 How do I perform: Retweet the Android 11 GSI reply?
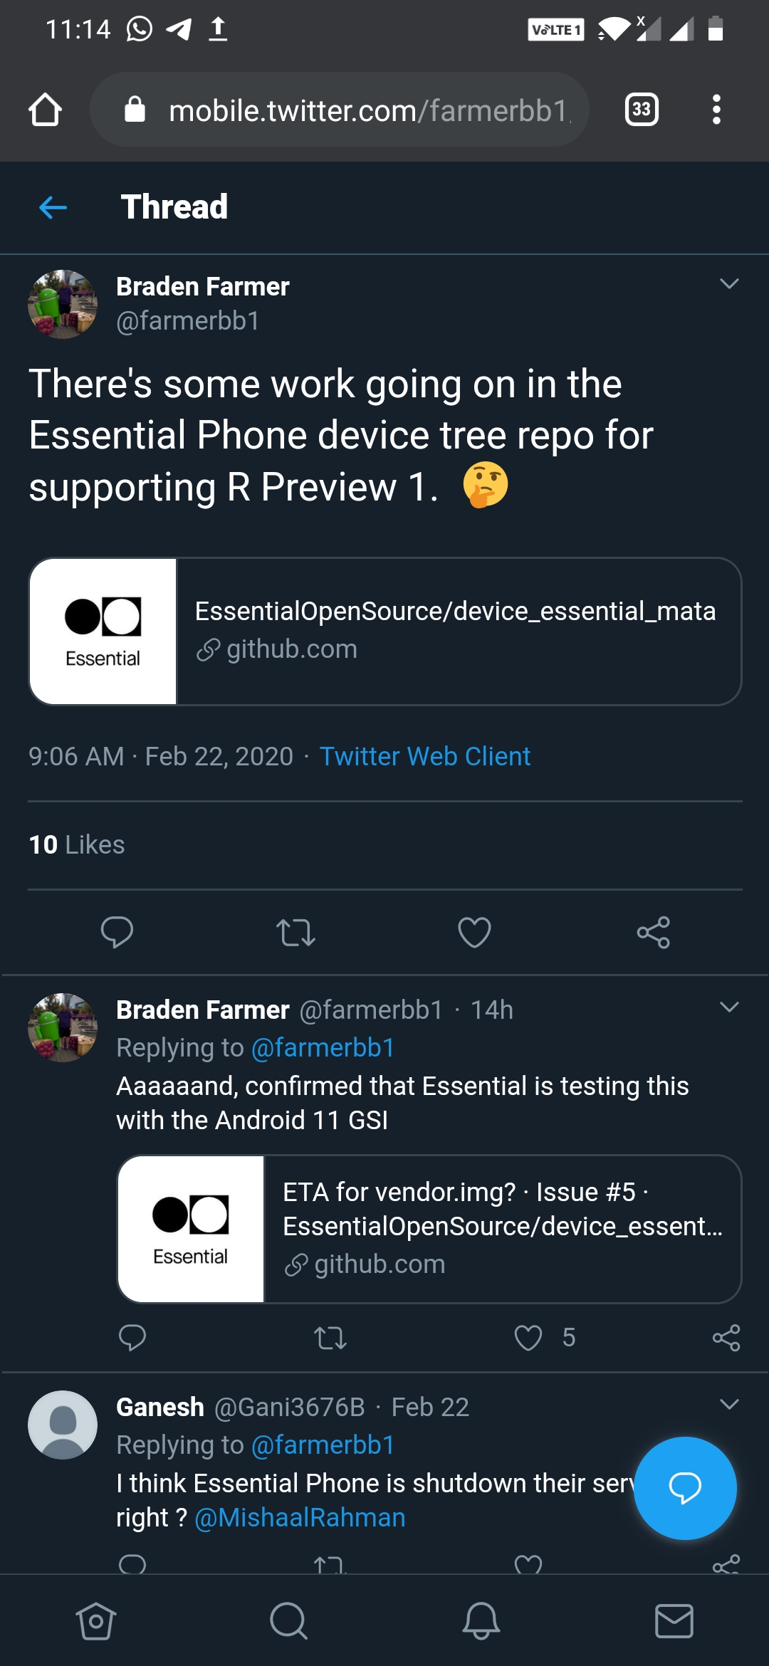pos(330,1338)
